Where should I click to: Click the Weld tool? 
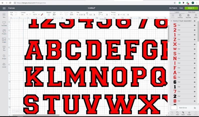[177, 113]
